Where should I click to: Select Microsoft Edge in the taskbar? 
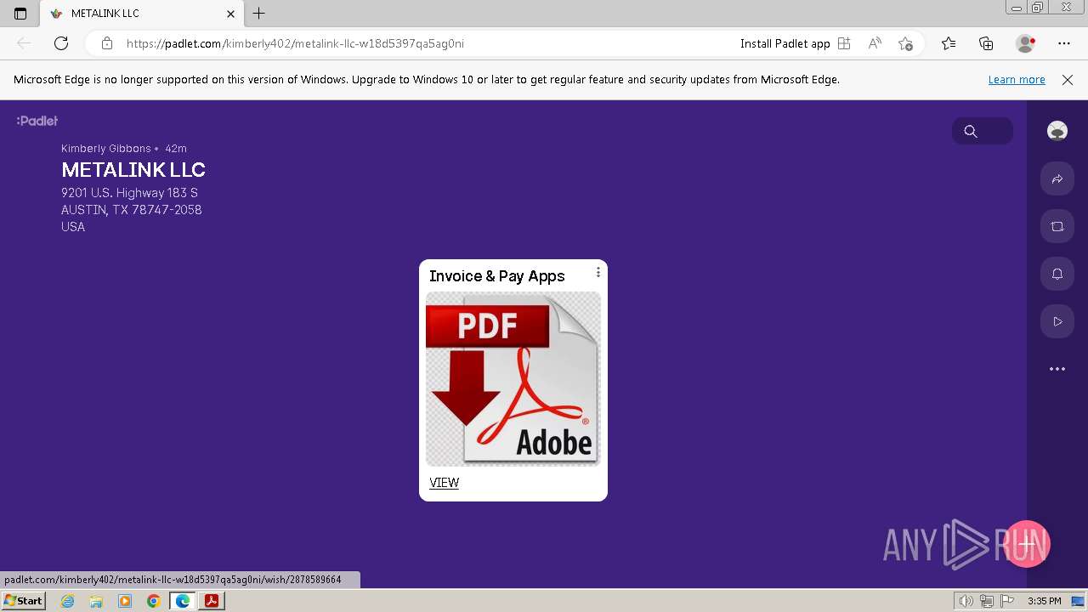point(183,601)
